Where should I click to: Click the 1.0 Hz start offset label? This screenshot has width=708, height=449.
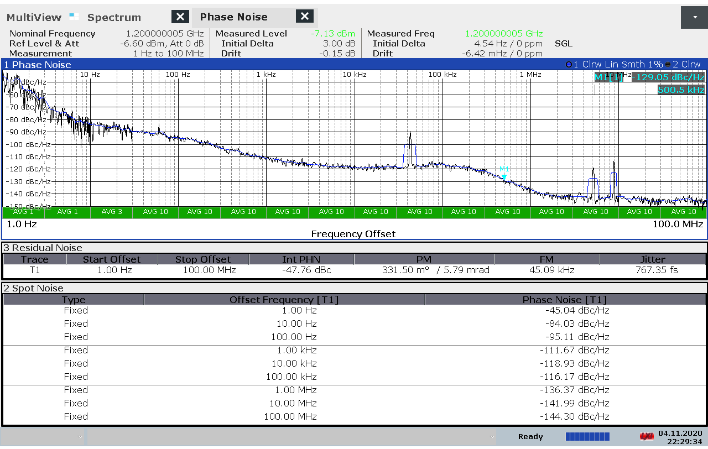22,224
